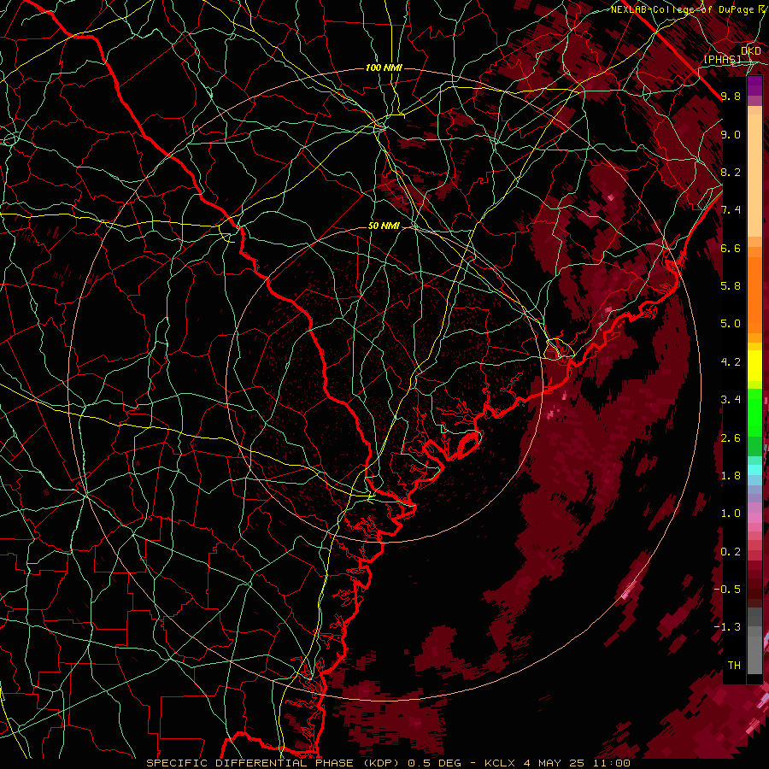Click the '3.4' scale value
Screen dimensions: 769x769
click(x=731, y=399)
